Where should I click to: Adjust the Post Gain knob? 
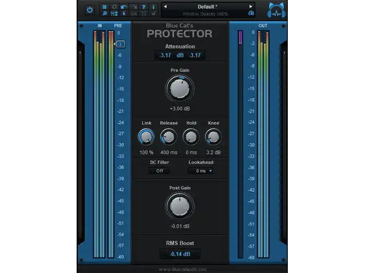(179, 206)
